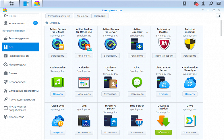Click the Synology home breadcrumb icon

click(47, 23)
